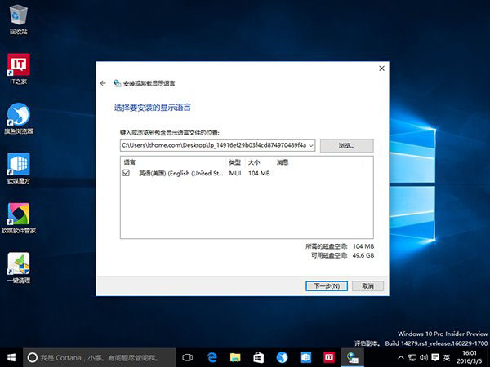This screenshot has height=367, width=490.
Task: Launch the 旗鱼浏览器 desktop shortcut
Action: (x=19, y=118)
